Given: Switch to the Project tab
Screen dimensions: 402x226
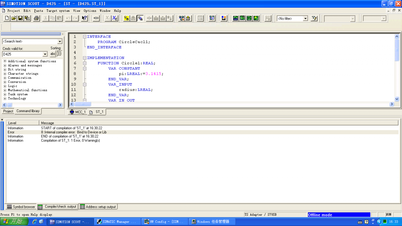Looking at the screenshot, I should (x=8, y=111).
